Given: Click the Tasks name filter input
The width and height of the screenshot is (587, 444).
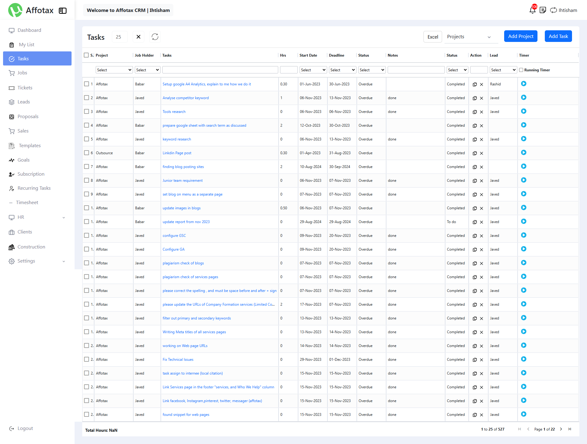Looking at the screenshot, I should click(x=220, y=70).
